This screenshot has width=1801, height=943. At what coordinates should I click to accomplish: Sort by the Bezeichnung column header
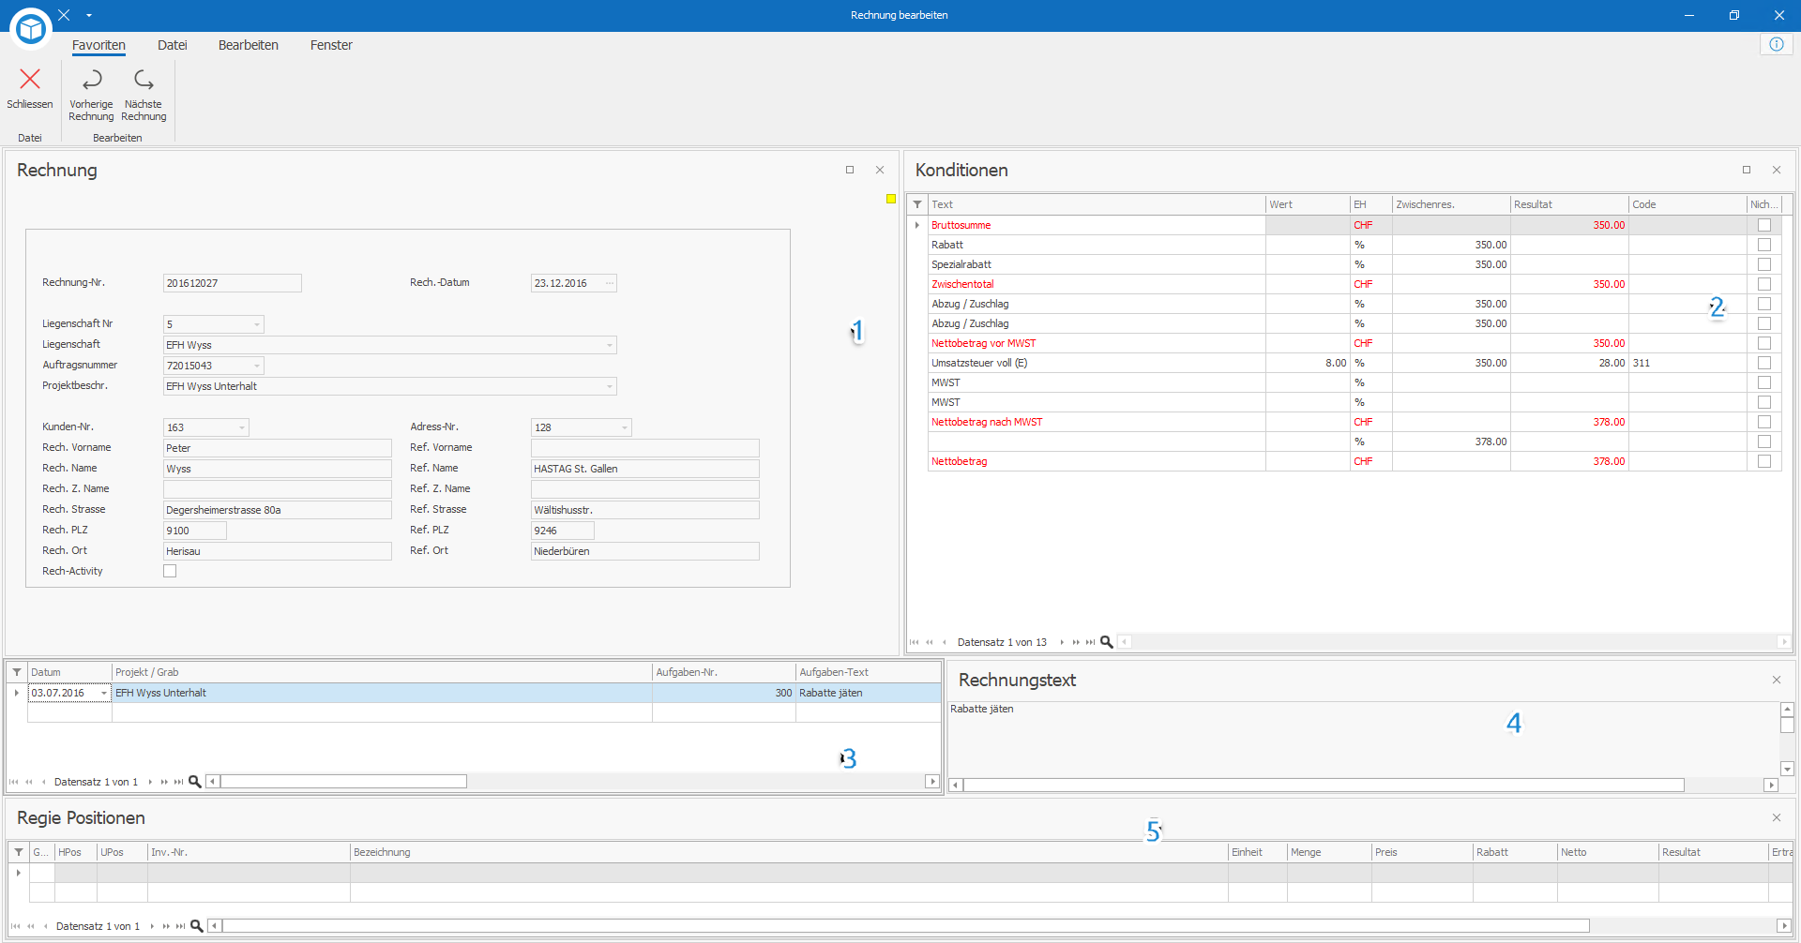pyautogui.click(x=789, y=852)
